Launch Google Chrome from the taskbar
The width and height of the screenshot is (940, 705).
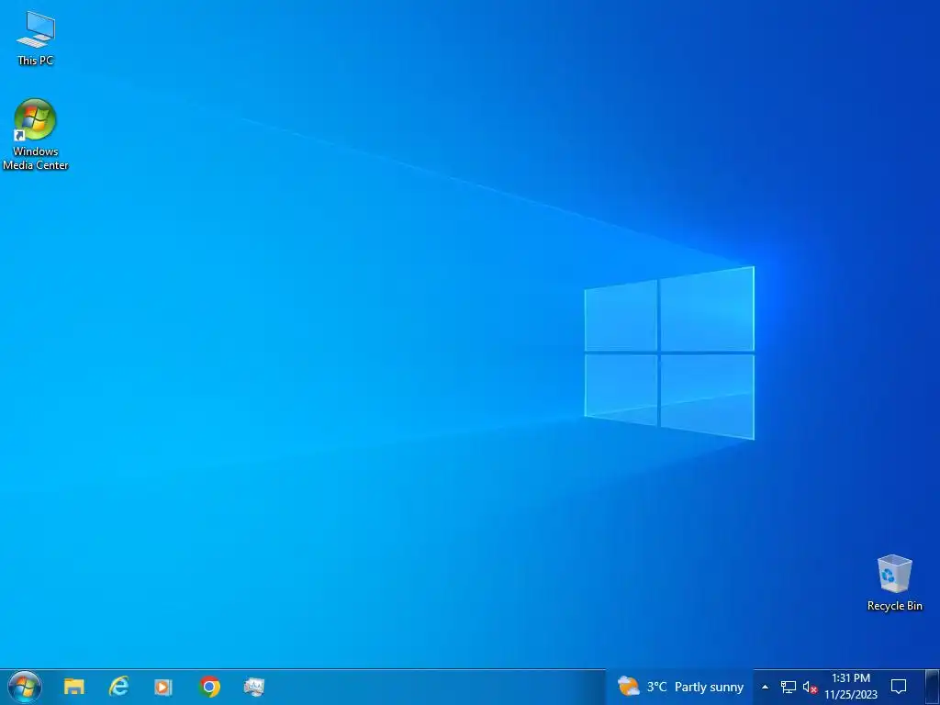[x=210, y=687]
